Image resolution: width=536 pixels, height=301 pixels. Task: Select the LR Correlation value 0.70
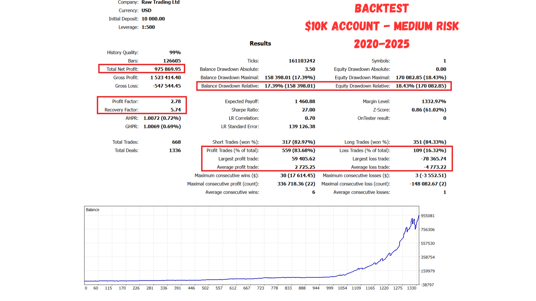click(310, 118)
